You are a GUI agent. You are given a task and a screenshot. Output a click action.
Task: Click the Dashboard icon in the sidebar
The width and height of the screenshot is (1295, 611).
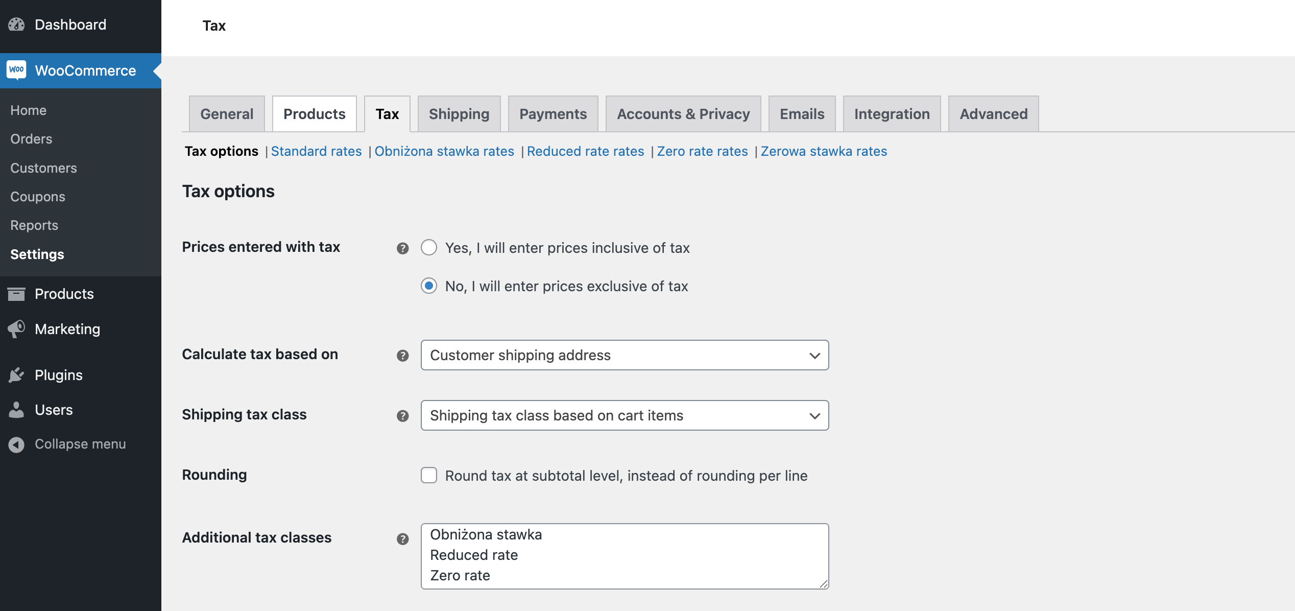pos(17,24)
